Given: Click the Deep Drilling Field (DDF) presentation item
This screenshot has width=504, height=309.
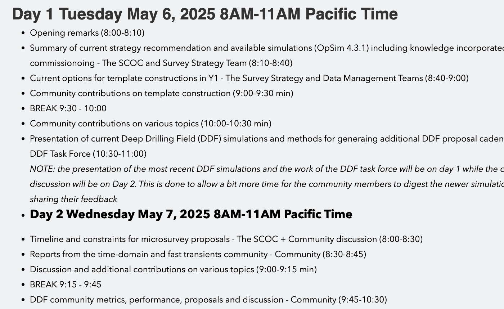Looking at the screenshot, I should [x=267, y=139].
